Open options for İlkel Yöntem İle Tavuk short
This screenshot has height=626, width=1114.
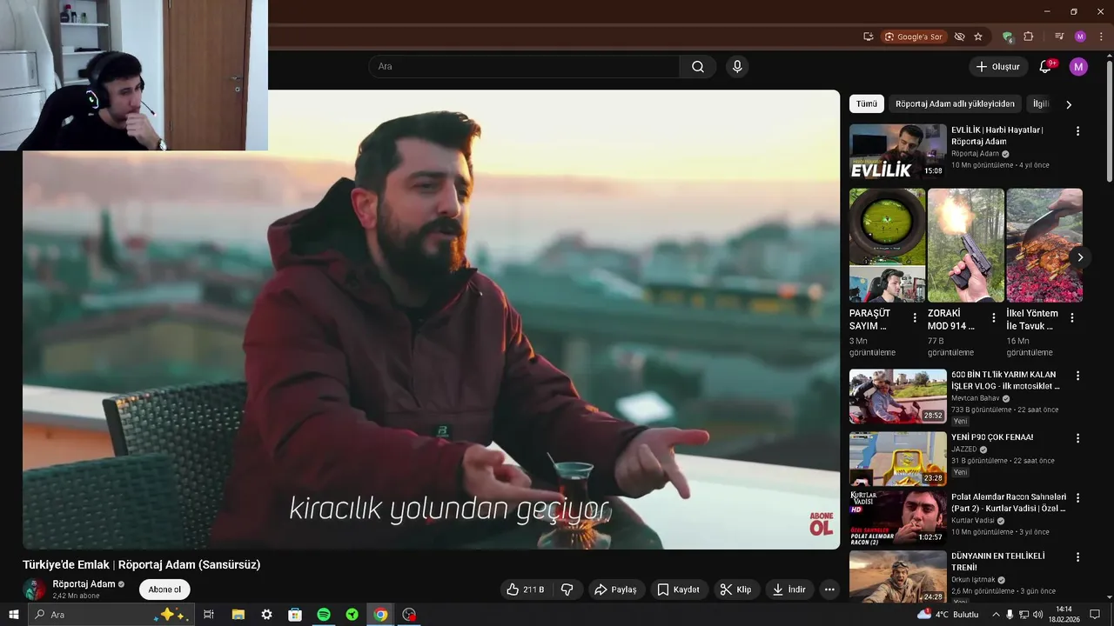(x=1072, y=318)
